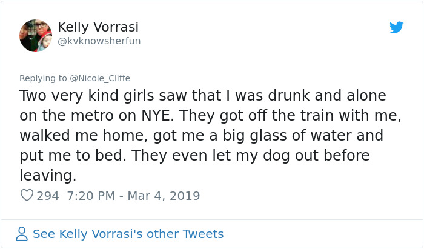Open the @Nicole_Cliffe mention

(x=100, y=78)
